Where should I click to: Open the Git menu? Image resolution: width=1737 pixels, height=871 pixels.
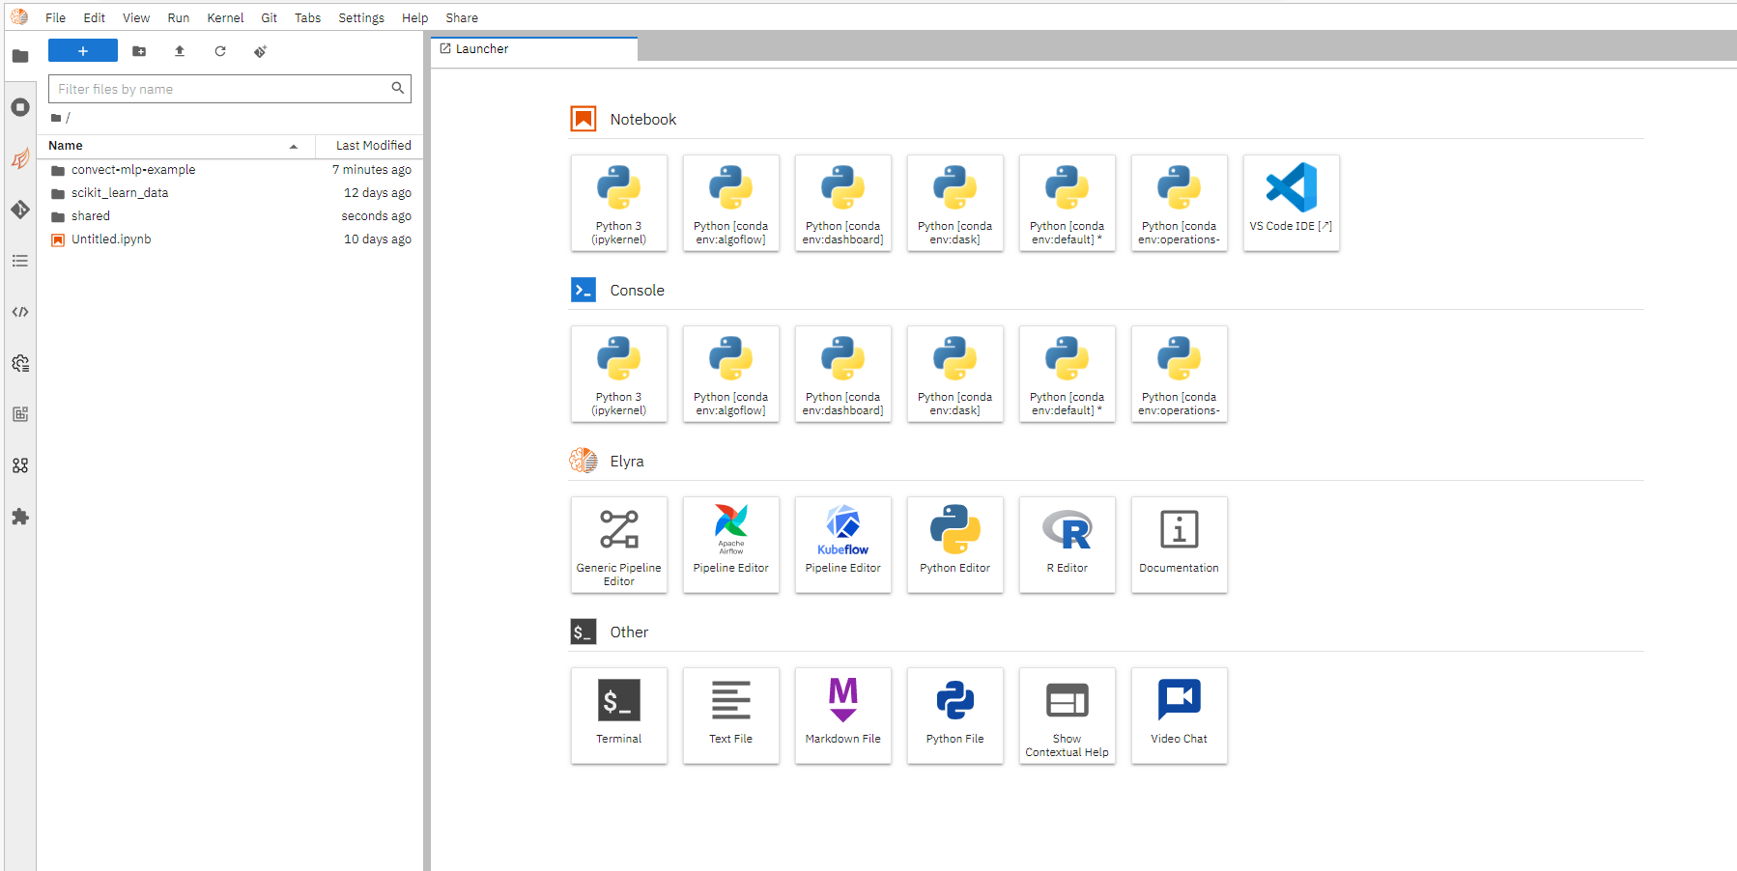270,17
